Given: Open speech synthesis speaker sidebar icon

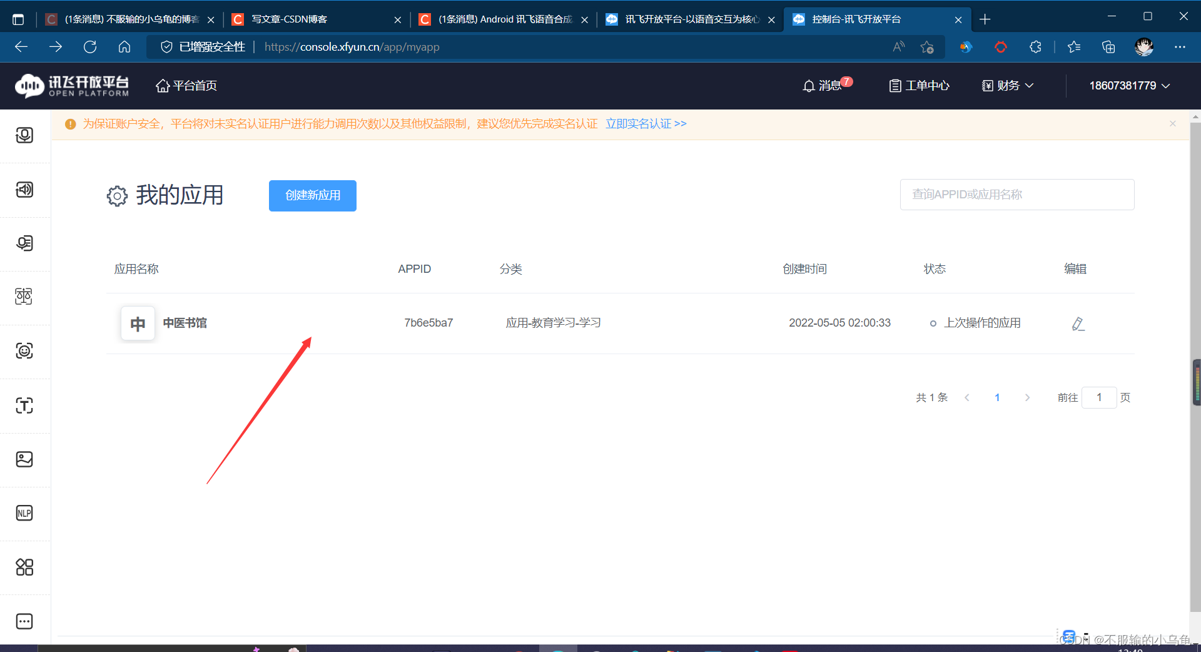Looking at the screenshot, I should pos(24,190).
